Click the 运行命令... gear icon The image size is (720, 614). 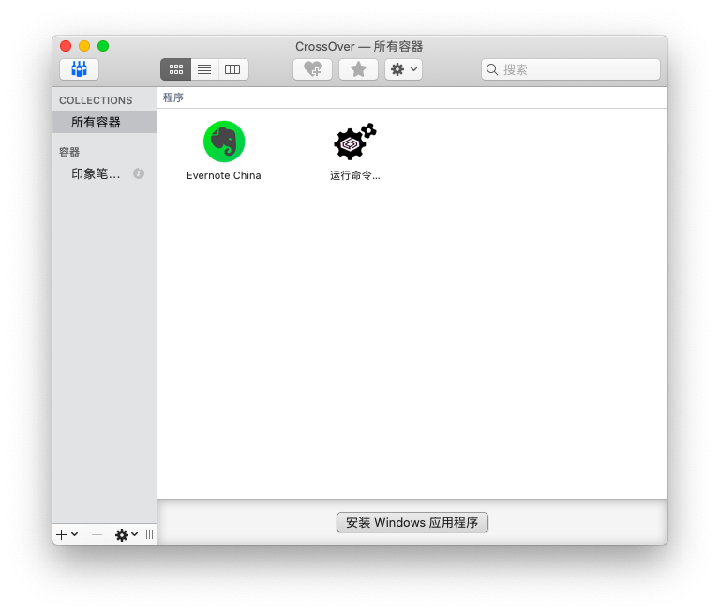[354, 142]
